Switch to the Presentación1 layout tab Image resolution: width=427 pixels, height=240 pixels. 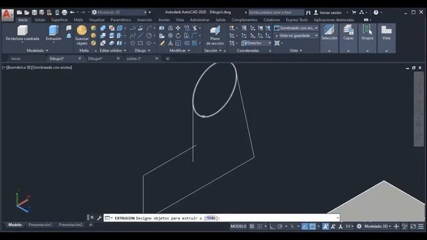tap(40, 225)
